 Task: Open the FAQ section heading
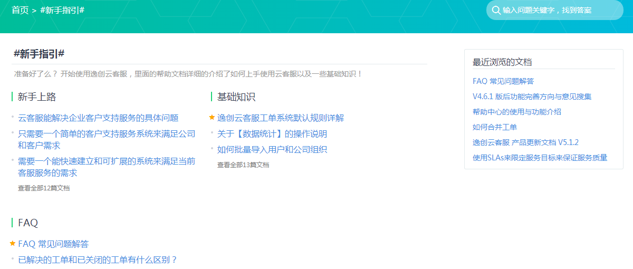pos(28,223)
